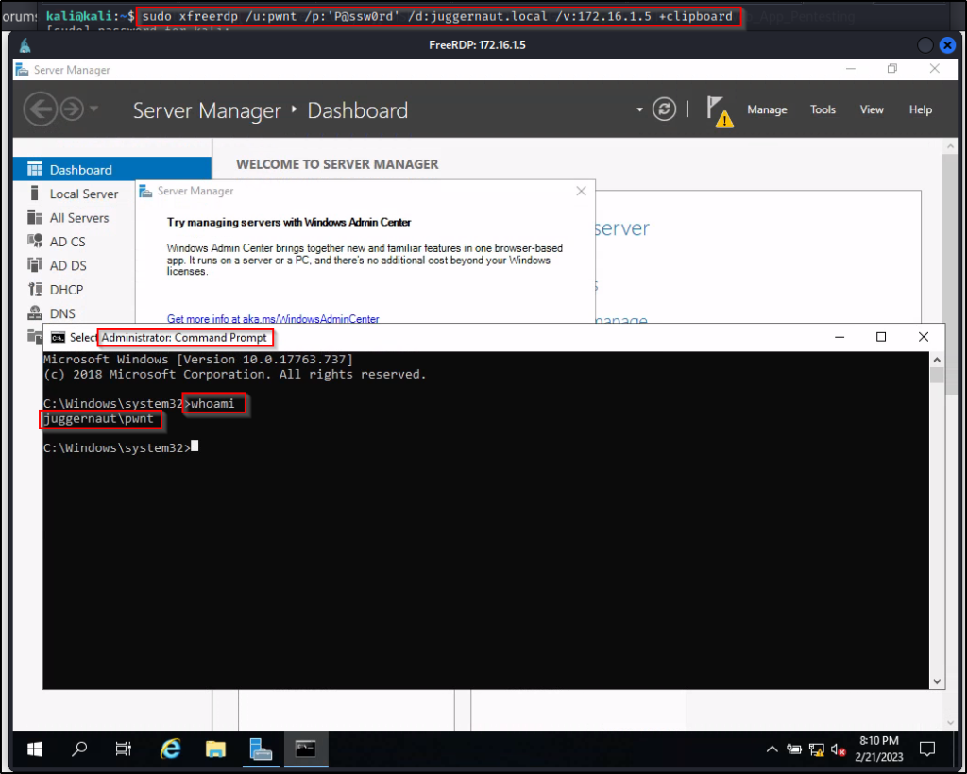The width and height of the screenshot is (967, 774).
Task: Open the aka.ms/WindowsAdminCenter link
Action: point(273,319)
